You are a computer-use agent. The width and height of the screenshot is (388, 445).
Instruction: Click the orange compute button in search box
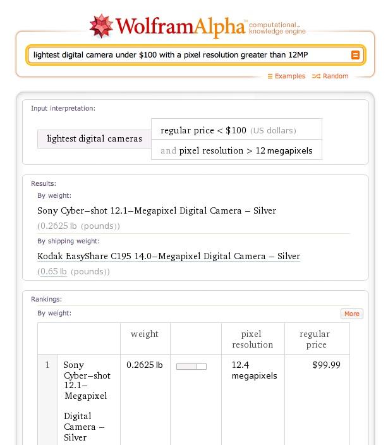(355, 55)
